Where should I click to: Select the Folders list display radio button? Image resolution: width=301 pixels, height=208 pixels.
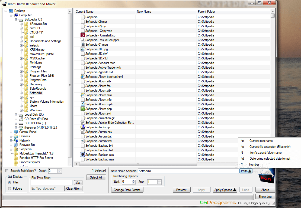click(9, 189)
